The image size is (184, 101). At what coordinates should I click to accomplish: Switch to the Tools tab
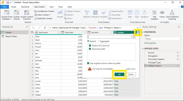coord(60,7)
